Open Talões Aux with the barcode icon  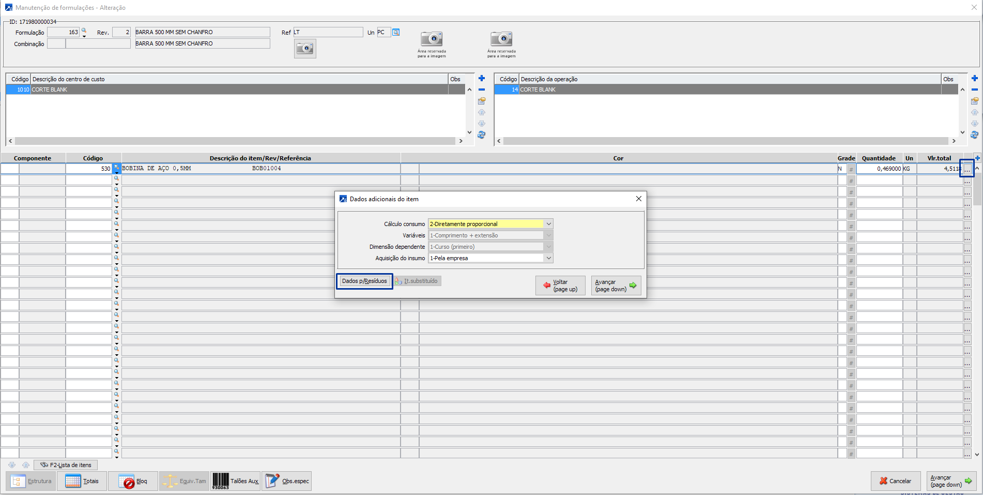235,481
